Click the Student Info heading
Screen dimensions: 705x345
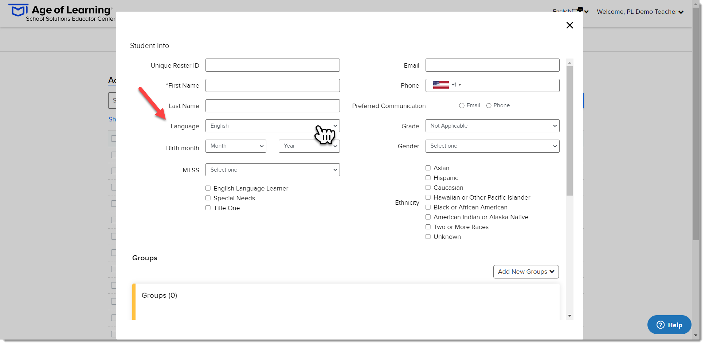(149, 45)
